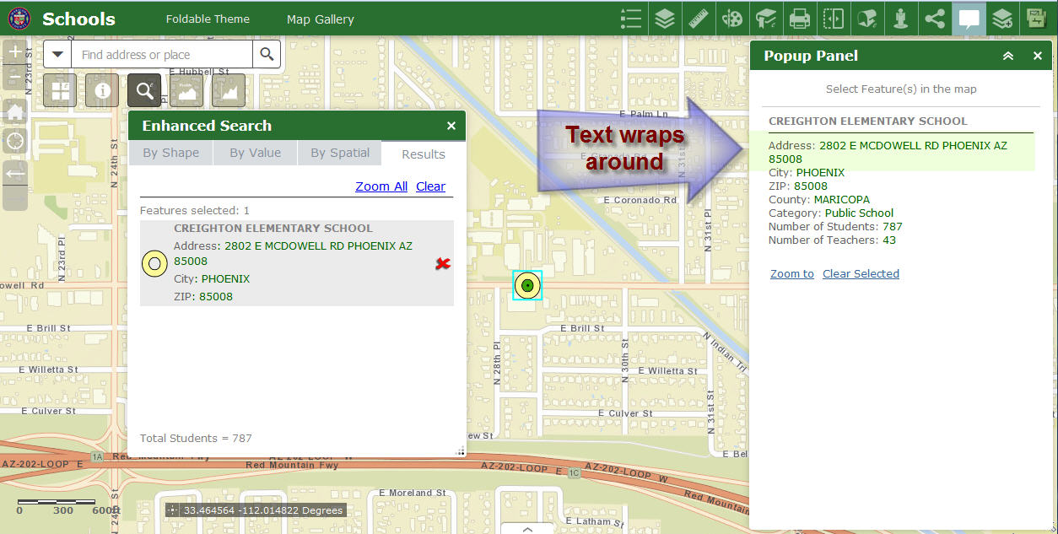
Task: Open the Legend widget in header
Action: [x=631, y=19]
